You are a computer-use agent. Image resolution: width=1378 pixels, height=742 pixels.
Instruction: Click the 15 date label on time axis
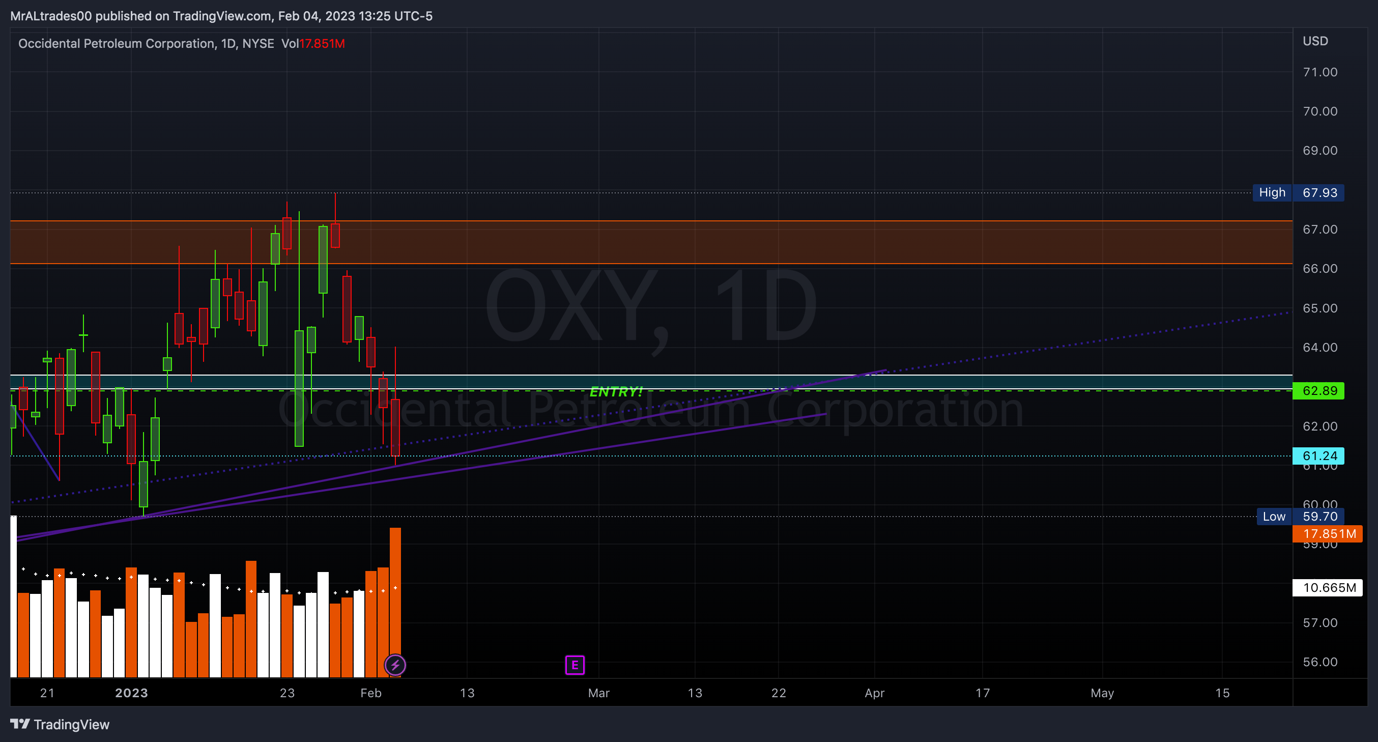click(x=1222, y=693)
